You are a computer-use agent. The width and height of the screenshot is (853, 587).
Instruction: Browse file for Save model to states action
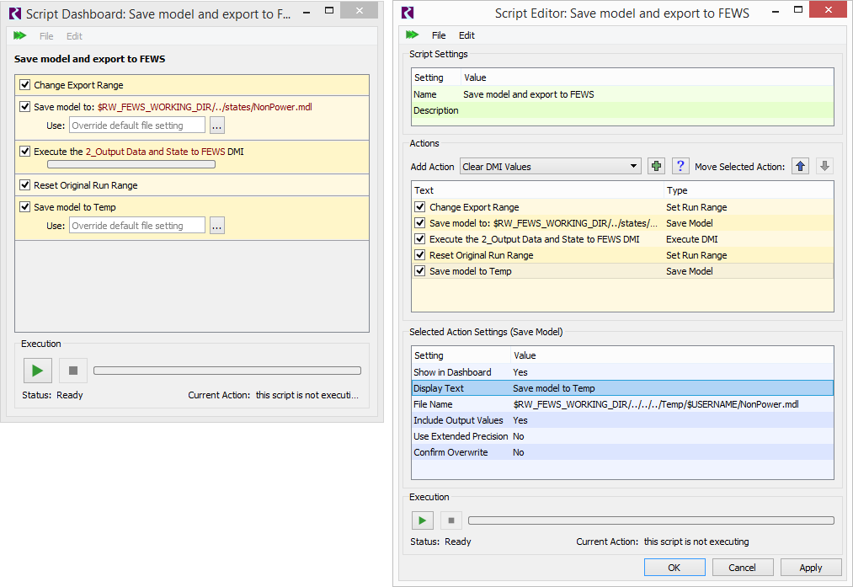(x=217, y=125)
